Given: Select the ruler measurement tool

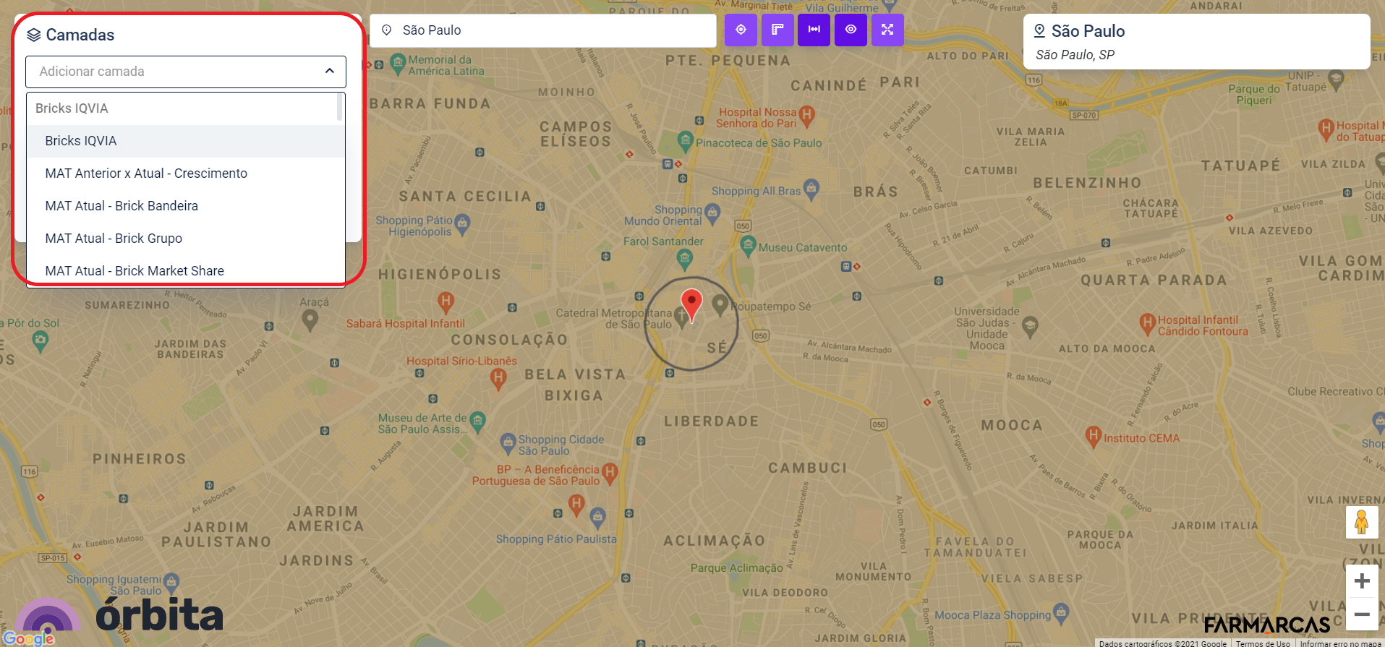Looking at the screenshot, I should [x=777, y=30].
